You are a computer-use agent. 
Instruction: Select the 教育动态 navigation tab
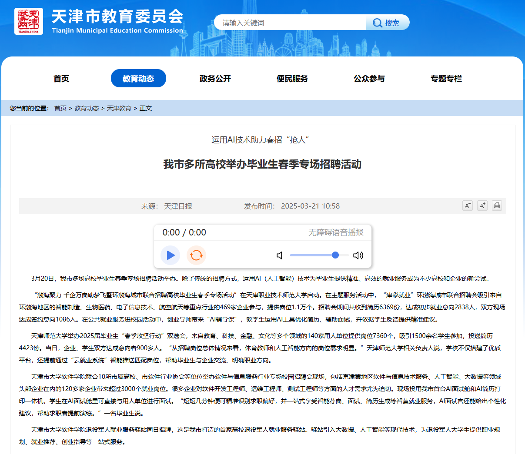point(138,79)
